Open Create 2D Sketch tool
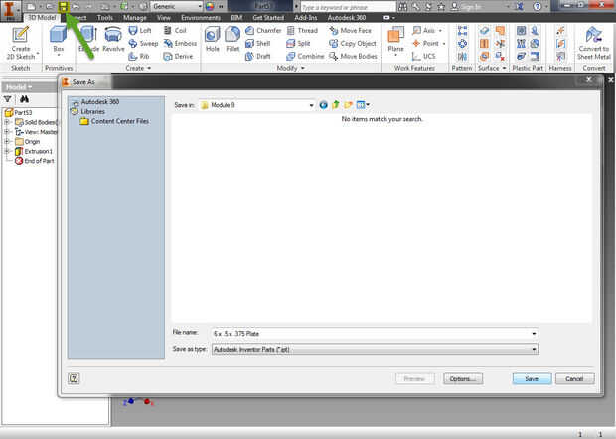616x439 pixels. pyautogui.click(x=21, y=43)
